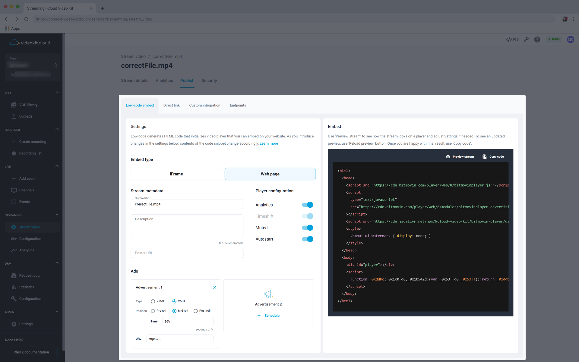Viewport: 579px width, 362px height.
Task: Click the streaming Configuration key icon
Action: [x=14, y=239]
